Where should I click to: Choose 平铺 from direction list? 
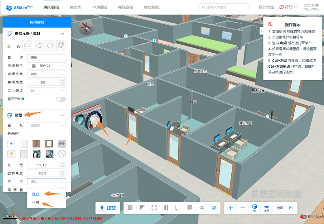pos(36,202)
